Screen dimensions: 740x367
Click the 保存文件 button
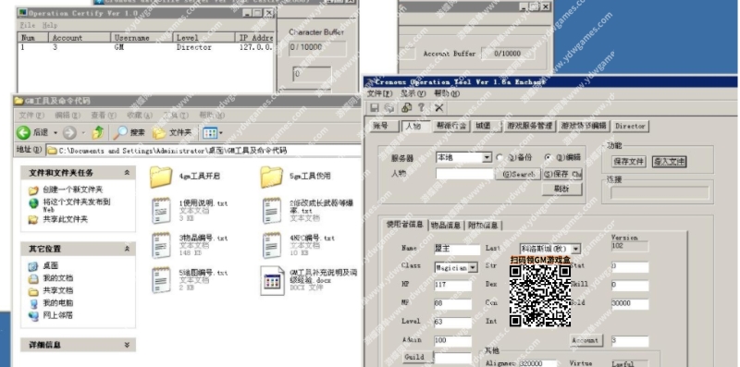tap(628, 162)
